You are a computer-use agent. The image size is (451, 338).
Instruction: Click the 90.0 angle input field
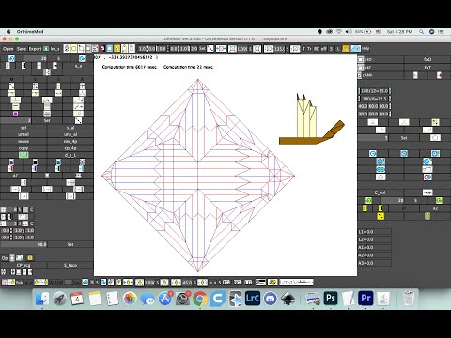pos(23,244)
